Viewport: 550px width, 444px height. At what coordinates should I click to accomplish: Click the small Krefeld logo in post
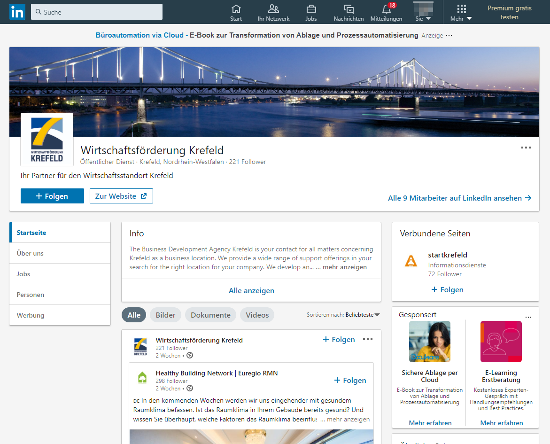(x=140, y=347)
